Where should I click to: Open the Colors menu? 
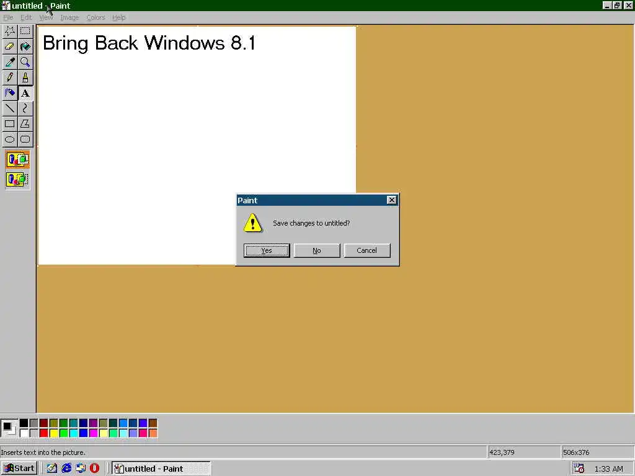click(95, 17)
